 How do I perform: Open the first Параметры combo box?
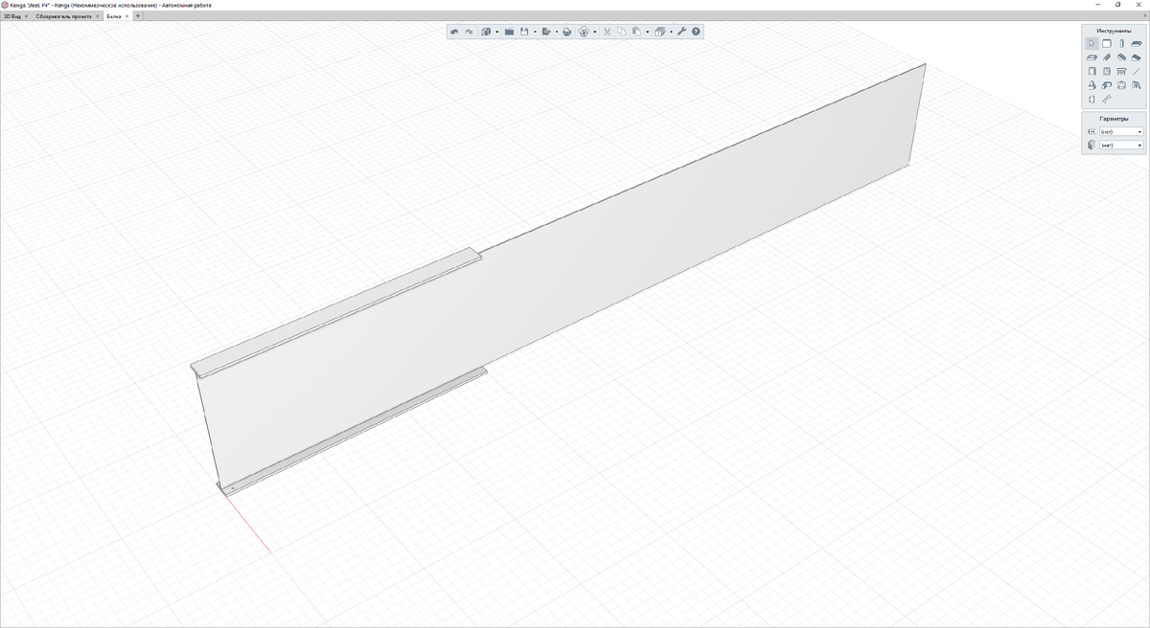click(1121, 131)
